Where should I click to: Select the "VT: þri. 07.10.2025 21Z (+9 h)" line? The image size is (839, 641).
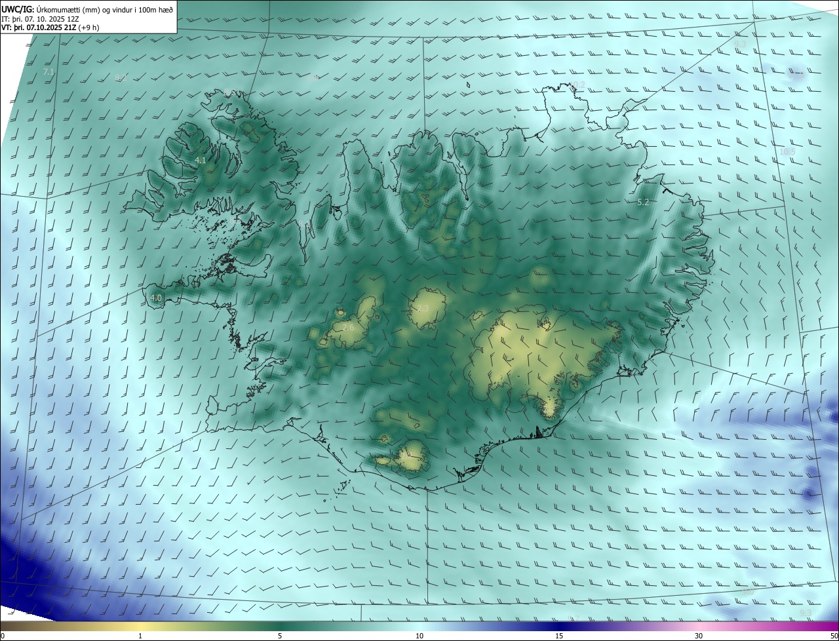point(50,28)
